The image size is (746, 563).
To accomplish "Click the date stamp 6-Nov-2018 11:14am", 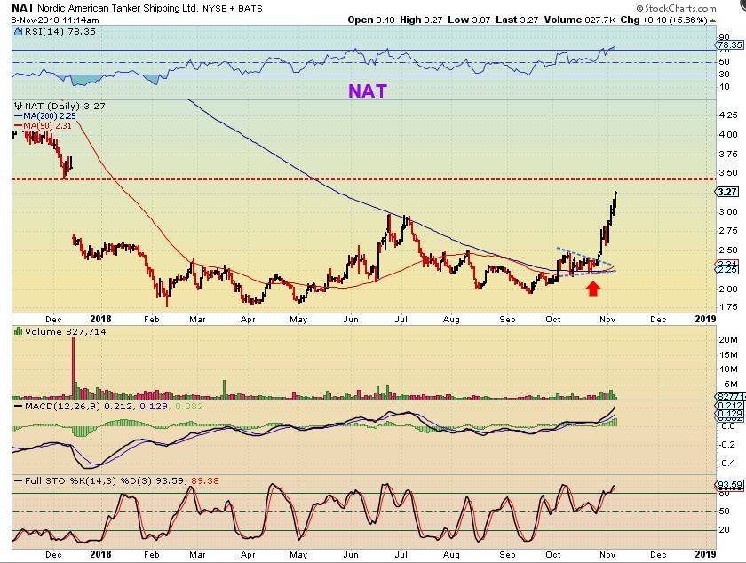I will (x=55, y=20).
